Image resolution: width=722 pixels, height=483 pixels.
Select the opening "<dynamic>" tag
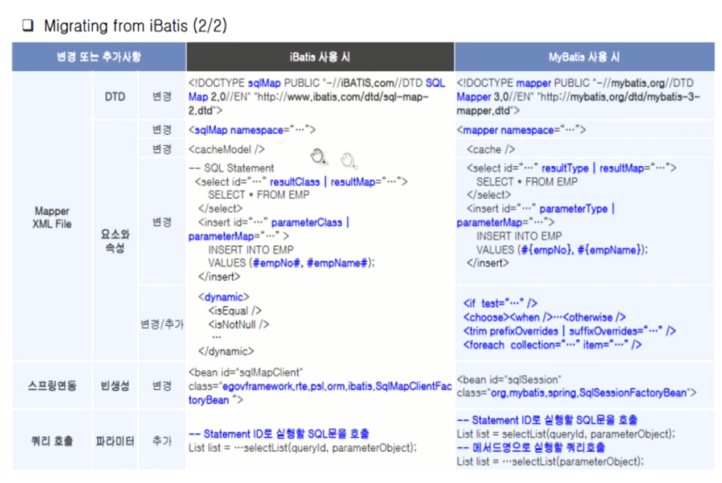pos(224,297)
